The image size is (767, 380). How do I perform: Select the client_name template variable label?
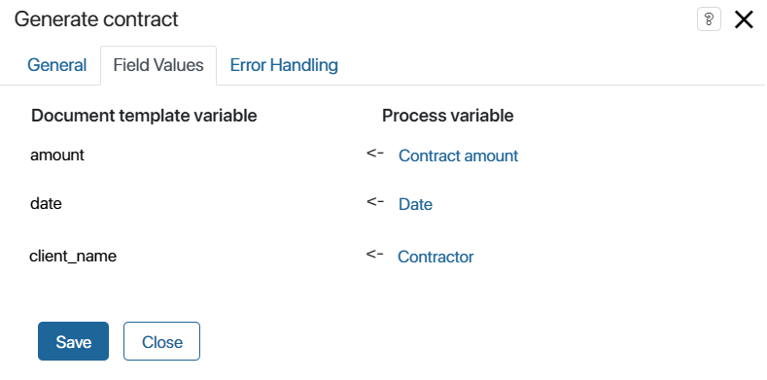pos(73,257)
